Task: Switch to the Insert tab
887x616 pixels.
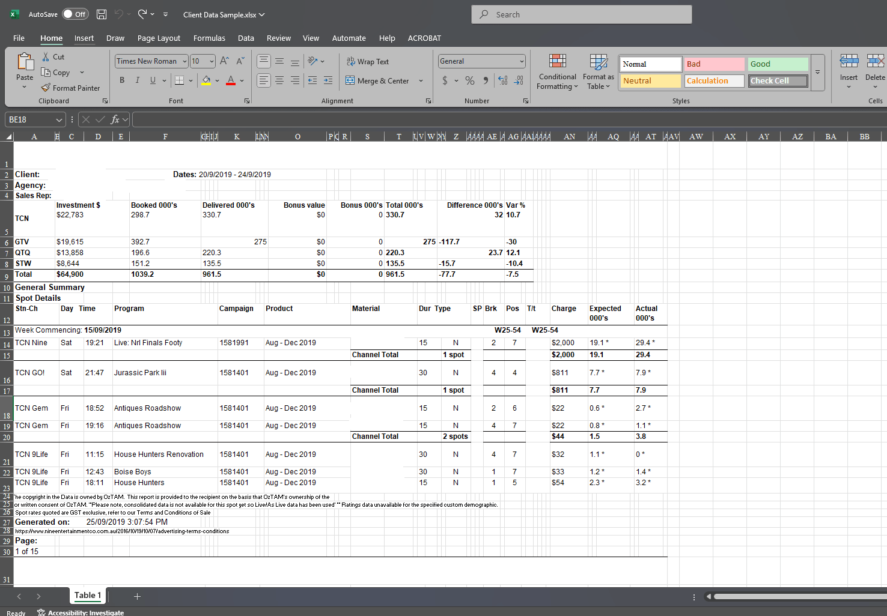Action: coord(84,38)
